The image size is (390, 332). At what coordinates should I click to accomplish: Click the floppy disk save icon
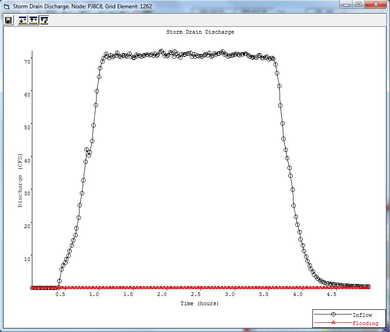click(x=8, y=20)
